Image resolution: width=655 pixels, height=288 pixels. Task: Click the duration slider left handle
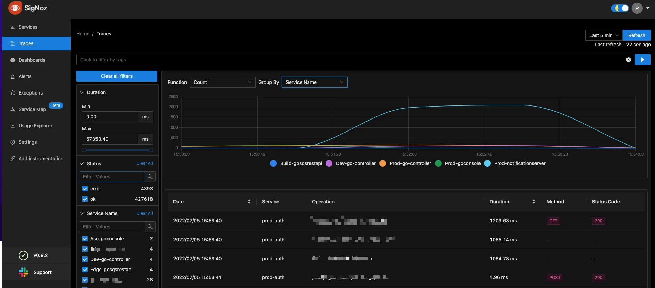[84, 150]
